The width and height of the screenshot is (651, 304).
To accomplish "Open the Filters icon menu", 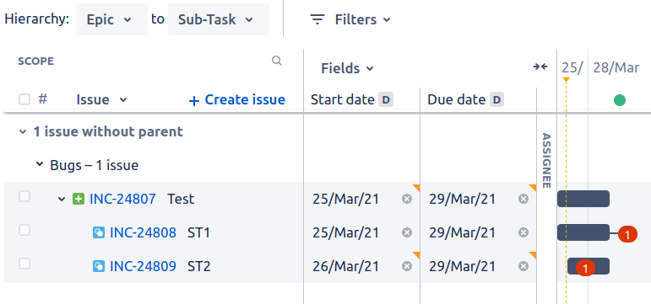I will point(317,19).
